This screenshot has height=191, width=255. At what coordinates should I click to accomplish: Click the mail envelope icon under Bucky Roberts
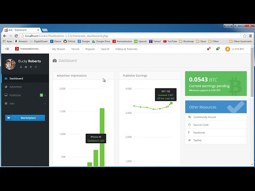click(x=26, y=67)
